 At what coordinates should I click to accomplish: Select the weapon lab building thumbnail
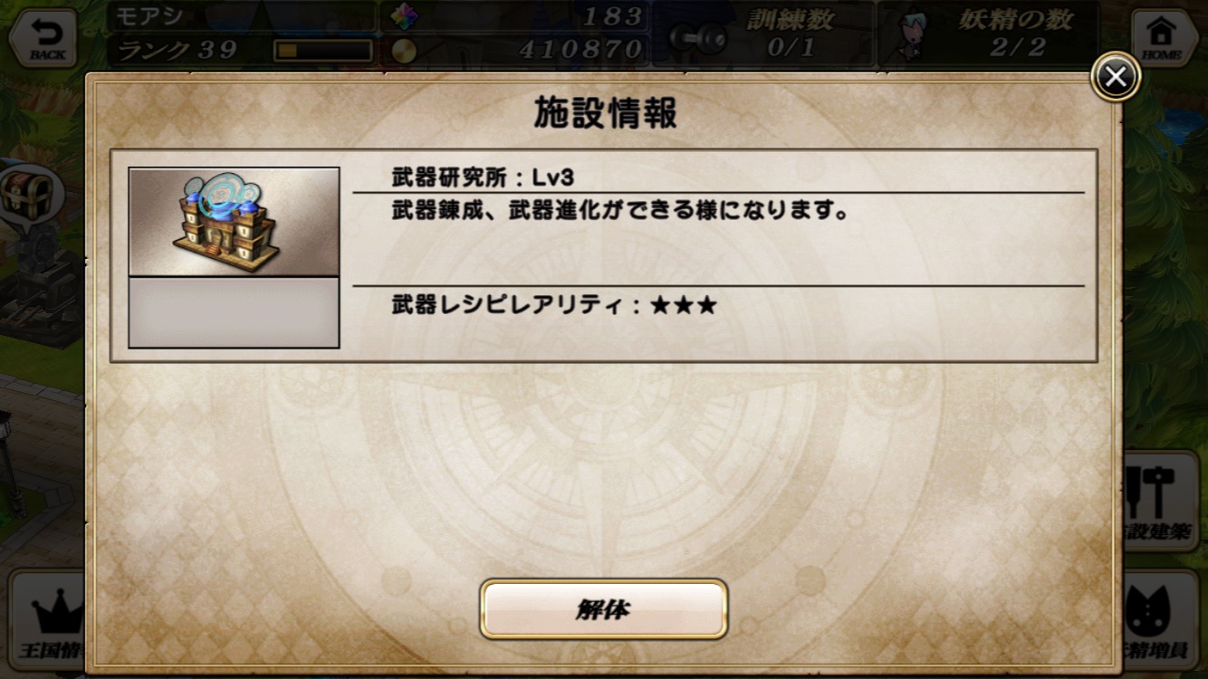[x=234, y=222]
